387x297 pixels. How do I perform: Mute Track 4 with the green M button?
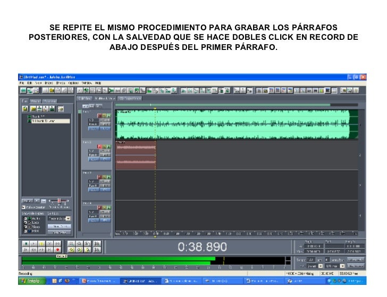(x=109, y=208)
